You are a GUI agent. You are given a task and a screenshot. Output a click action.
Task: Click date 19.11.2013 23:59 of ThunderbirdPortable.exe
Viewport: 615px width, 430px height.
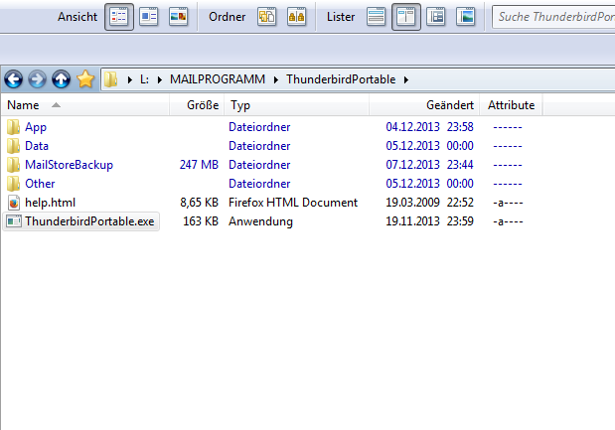tap(429, 221)
